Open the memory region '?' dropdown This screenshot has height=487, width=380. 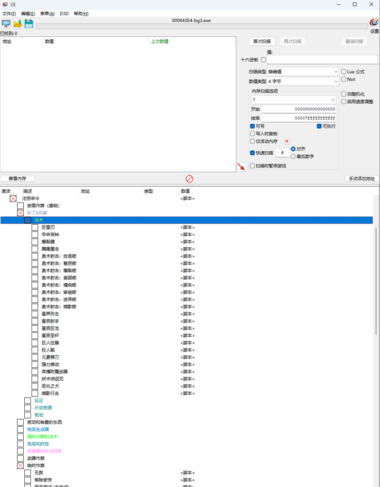(294, 100)
